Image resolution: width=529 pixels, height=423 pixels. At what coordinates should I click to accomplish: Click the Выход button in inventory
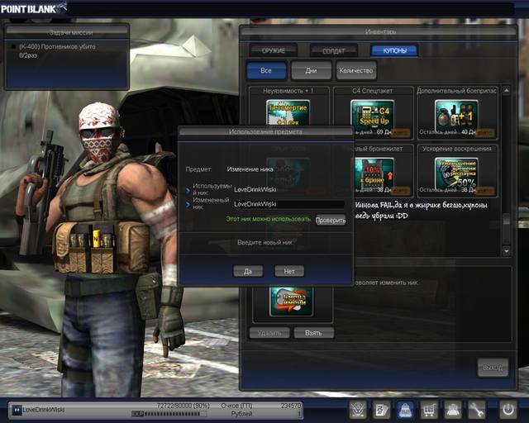click(493, 368)
